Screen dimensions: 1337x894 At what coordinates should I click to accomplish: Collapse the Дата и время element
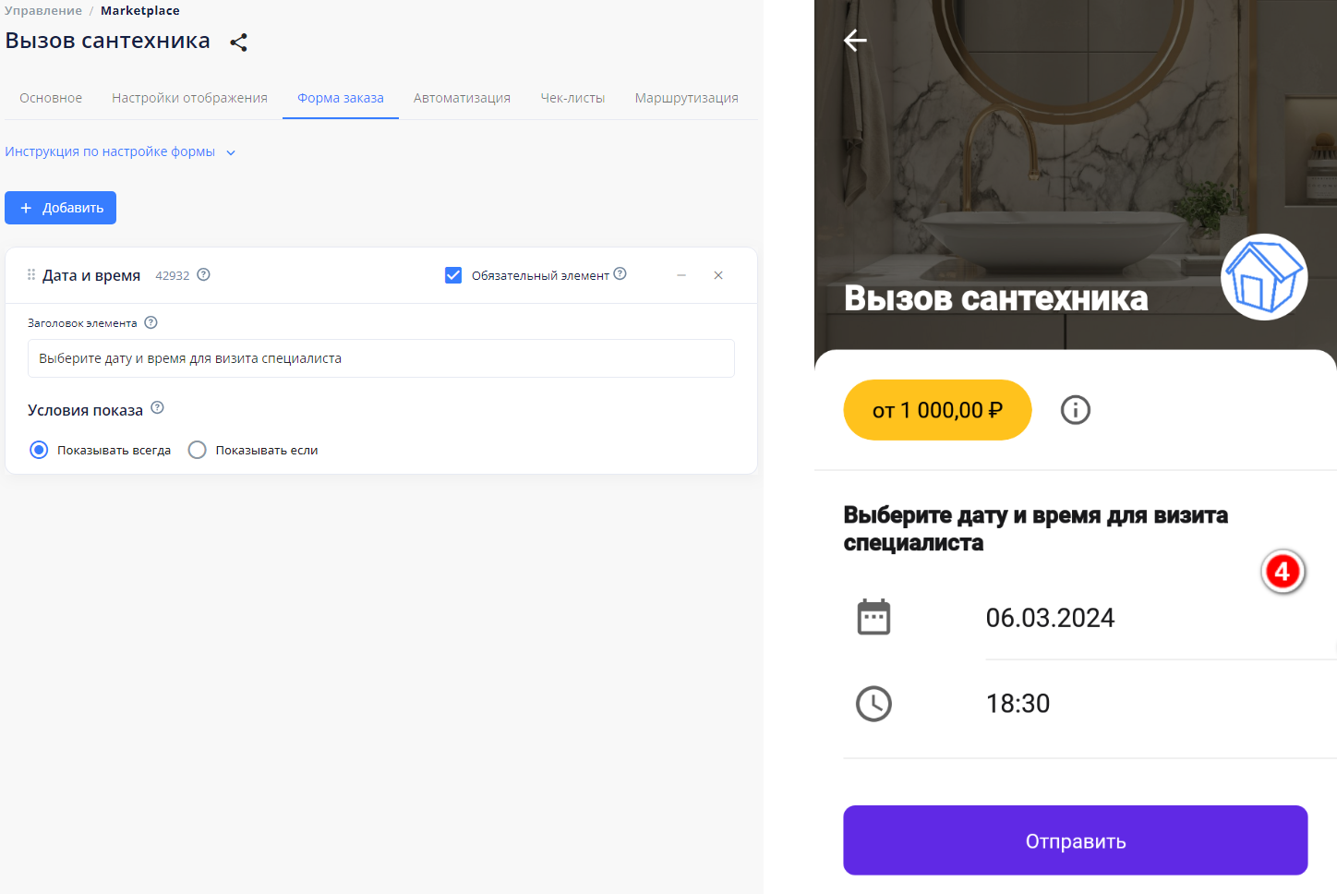click(x=681, y=275)
